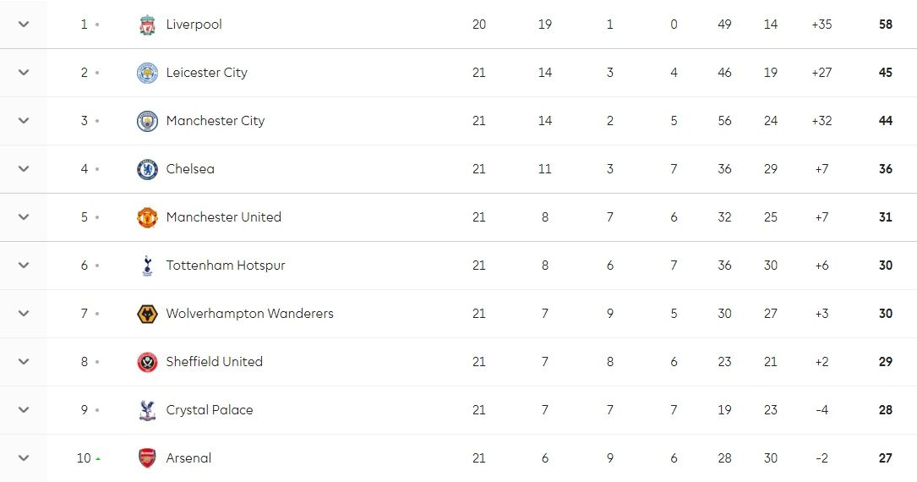Click the Chelsea club badge
Viewport: 917px width, 482px height.
coord(147,169)
